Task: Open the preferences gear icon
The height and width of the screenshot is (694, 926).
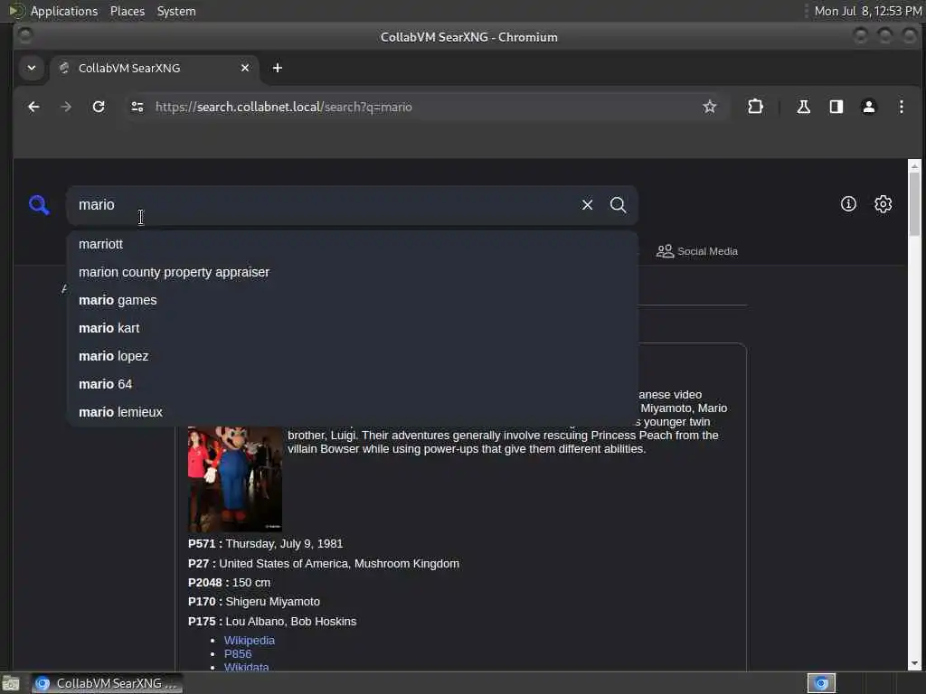Action: click(x=883, y=204)
